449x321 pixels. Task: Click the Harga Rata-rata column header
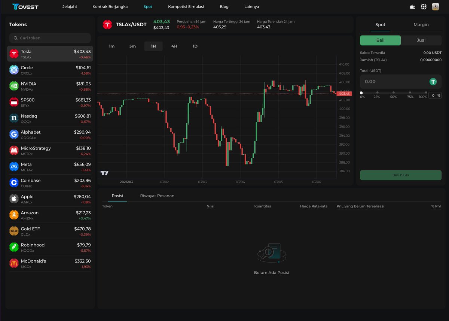314,206
